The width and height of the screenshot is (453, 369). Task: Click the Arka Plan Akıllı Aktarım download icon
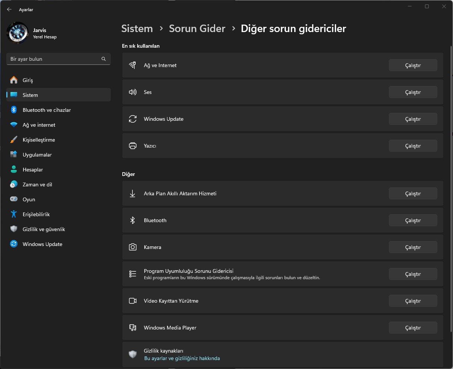[132, 193]
